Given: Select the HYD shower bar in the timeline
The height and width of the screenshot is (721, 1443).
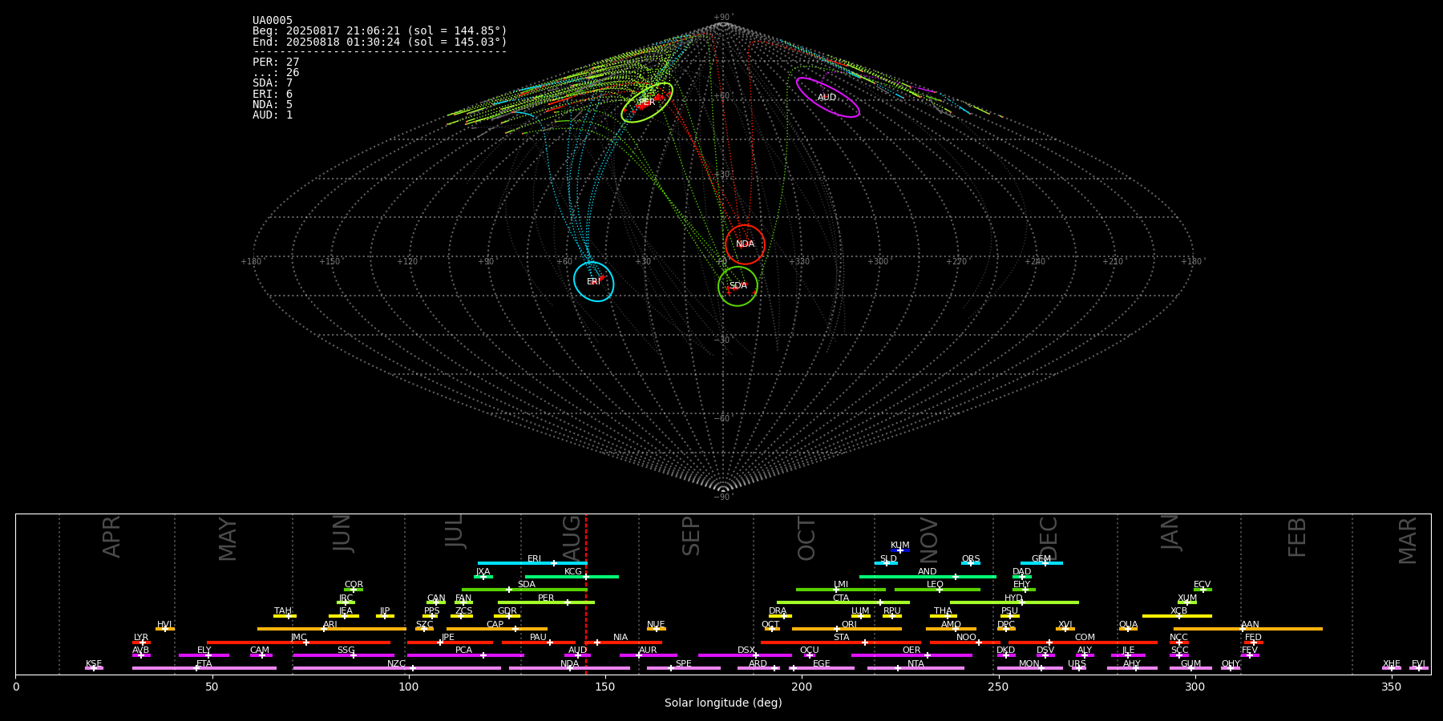Looking at the screenshot, I should tap(1014, 602).
